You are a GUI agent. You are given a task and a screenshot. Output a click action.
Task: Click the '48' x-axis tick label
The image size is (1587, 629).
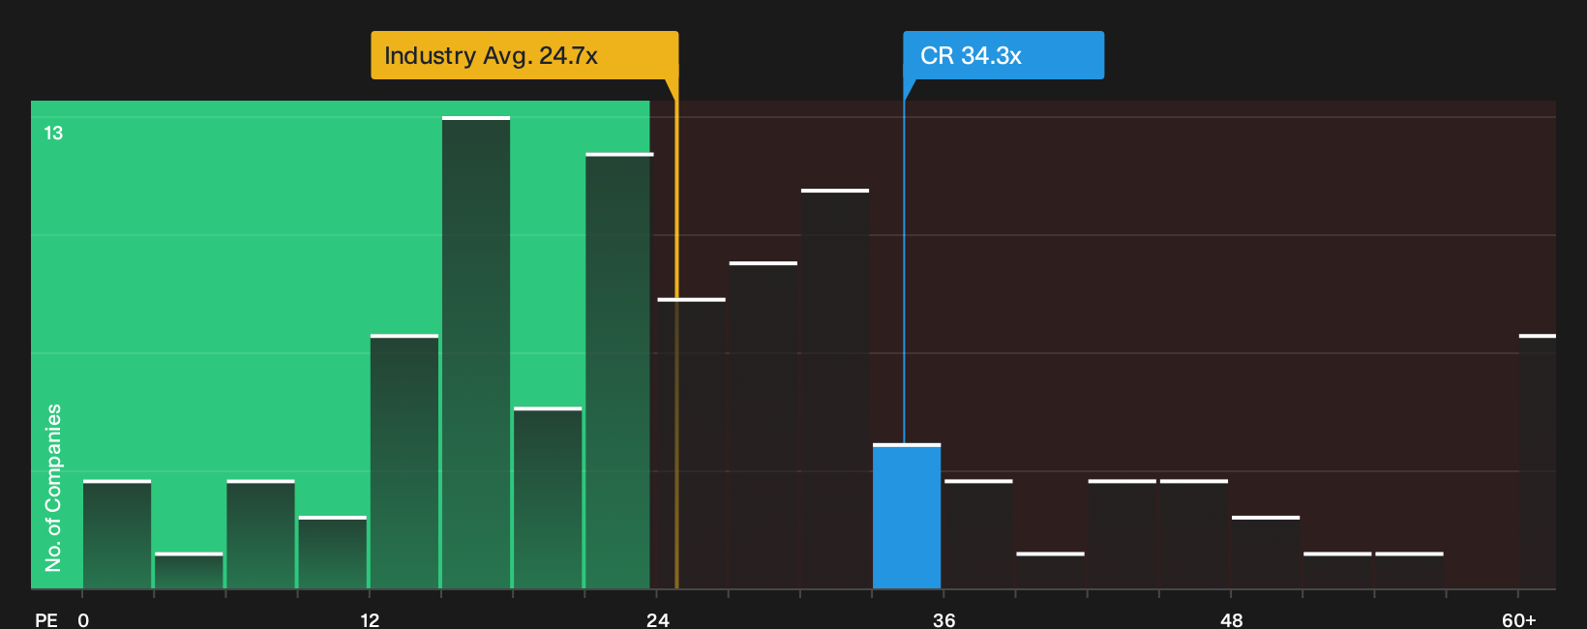click(1231, 620)
